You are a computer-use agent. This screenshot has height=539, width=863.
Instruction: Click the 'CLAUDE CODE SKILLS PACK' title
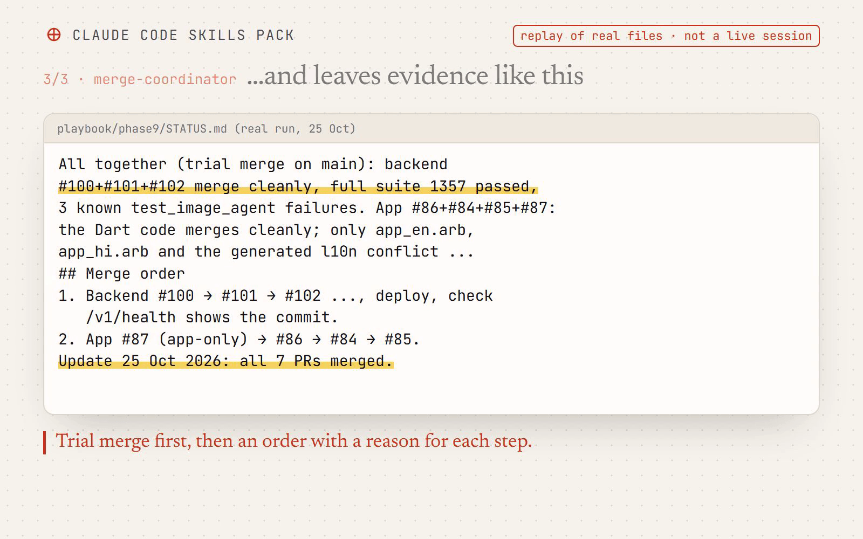(183, 36)
